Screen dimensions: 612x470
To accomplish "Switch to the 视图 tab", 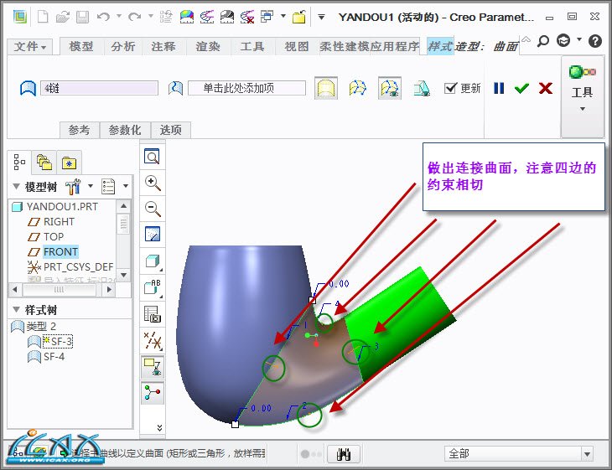I will 296,47.
